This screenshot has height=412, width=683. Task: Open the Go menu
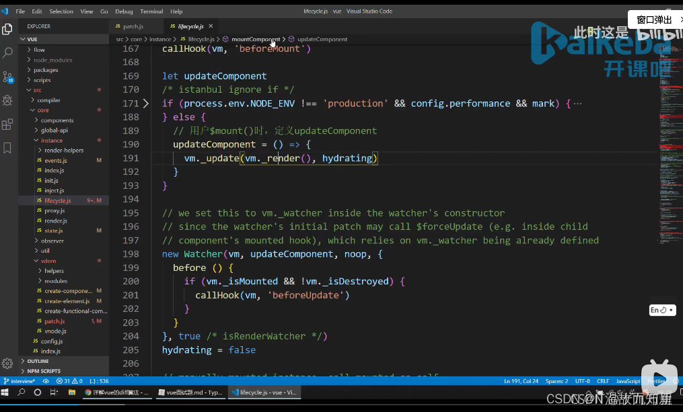point(104,11)
